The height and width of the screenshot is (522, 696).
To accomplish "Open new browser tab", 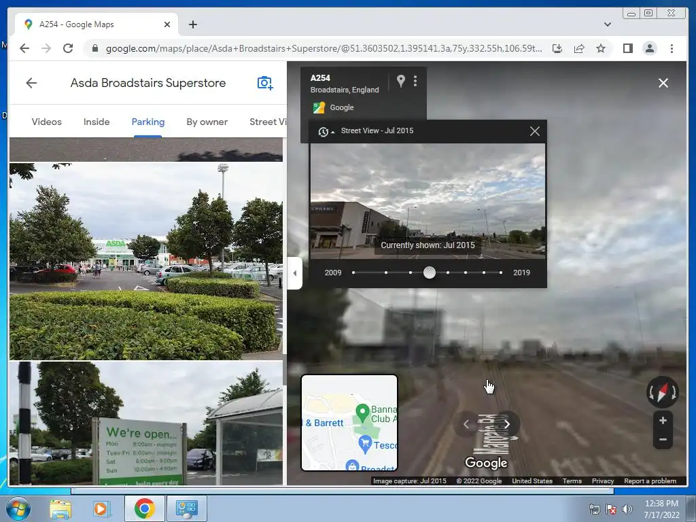I will click(192, 24).
